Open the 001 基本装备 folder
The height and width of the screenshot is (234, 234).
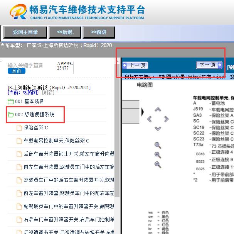(30, 102)
